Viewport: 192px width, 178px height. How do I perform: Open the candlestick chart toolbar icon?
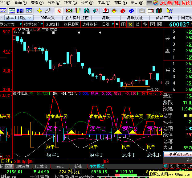click(12, 11)
